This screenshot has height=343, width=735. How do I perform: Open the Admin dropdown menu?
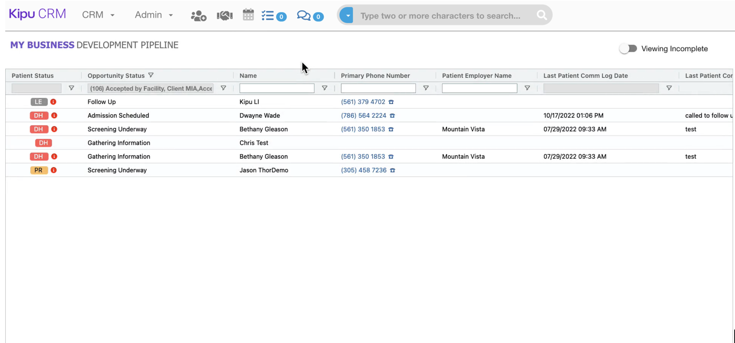[153, 15]
